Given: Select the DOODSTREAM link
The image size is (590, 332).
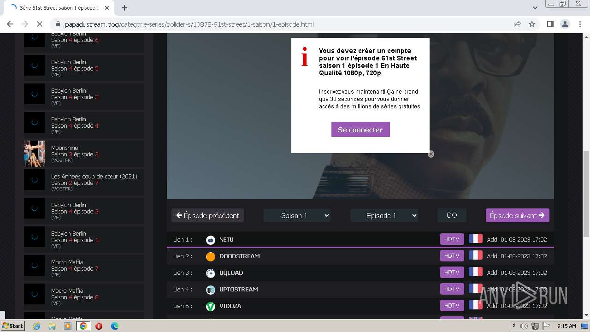Looking at the screenshot, I should point(239,256).
